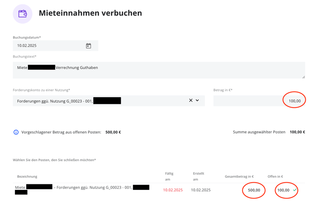Click the 500,00 Gesamtbetrag value in the row

click(x=254, y=190)
